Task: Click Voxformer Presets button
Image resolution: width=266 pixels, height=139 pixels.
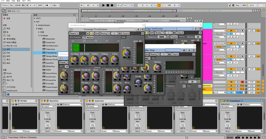Action: pyautogui.click(x=174, y=37)
